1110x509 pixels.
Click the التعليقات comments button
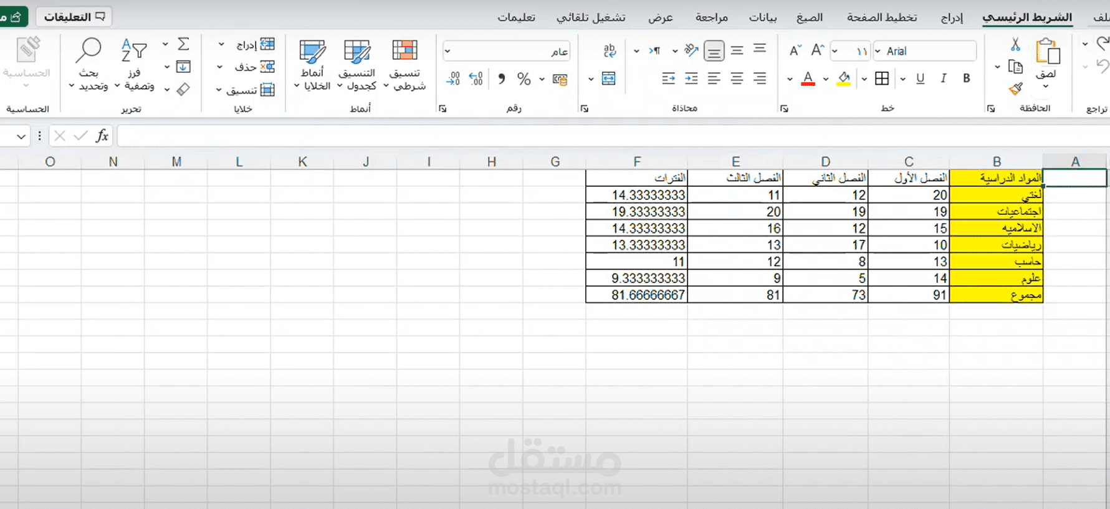click(74, 17)
